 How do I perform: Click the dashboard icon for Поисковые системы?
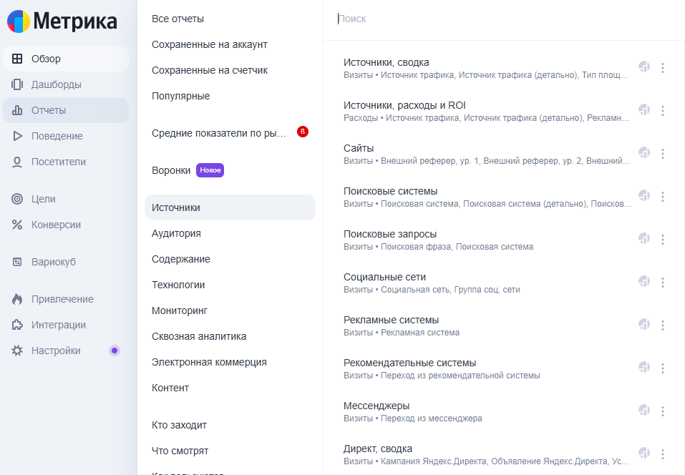click(644, 195)
